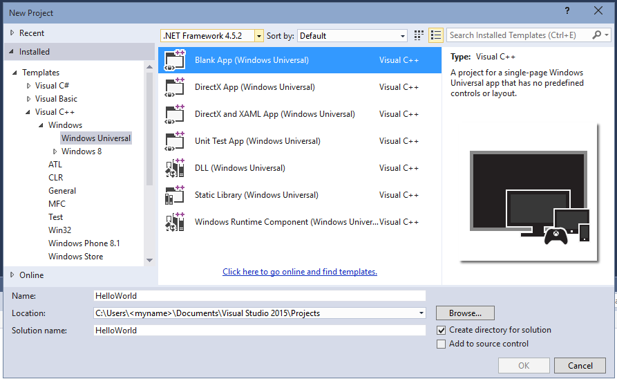Click the Cancel button
The height and width of the screenshot is (379, 617).
point(580,366)
